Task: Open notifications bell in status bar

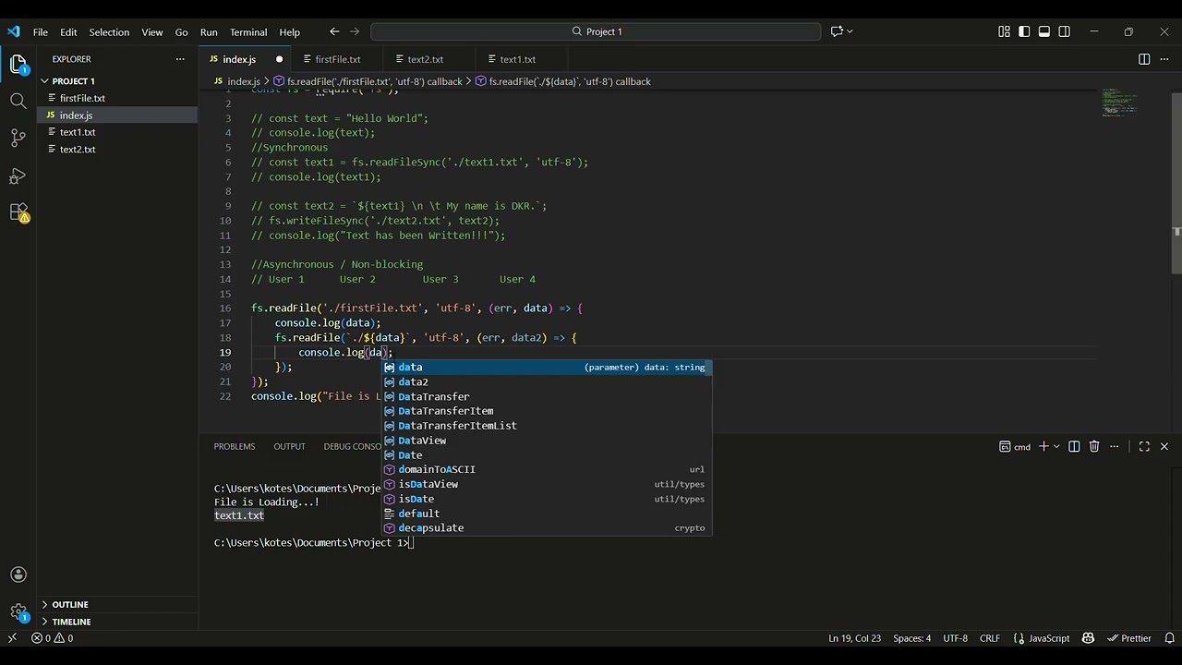Action: pyautogui.click(x=1169, y=638)
